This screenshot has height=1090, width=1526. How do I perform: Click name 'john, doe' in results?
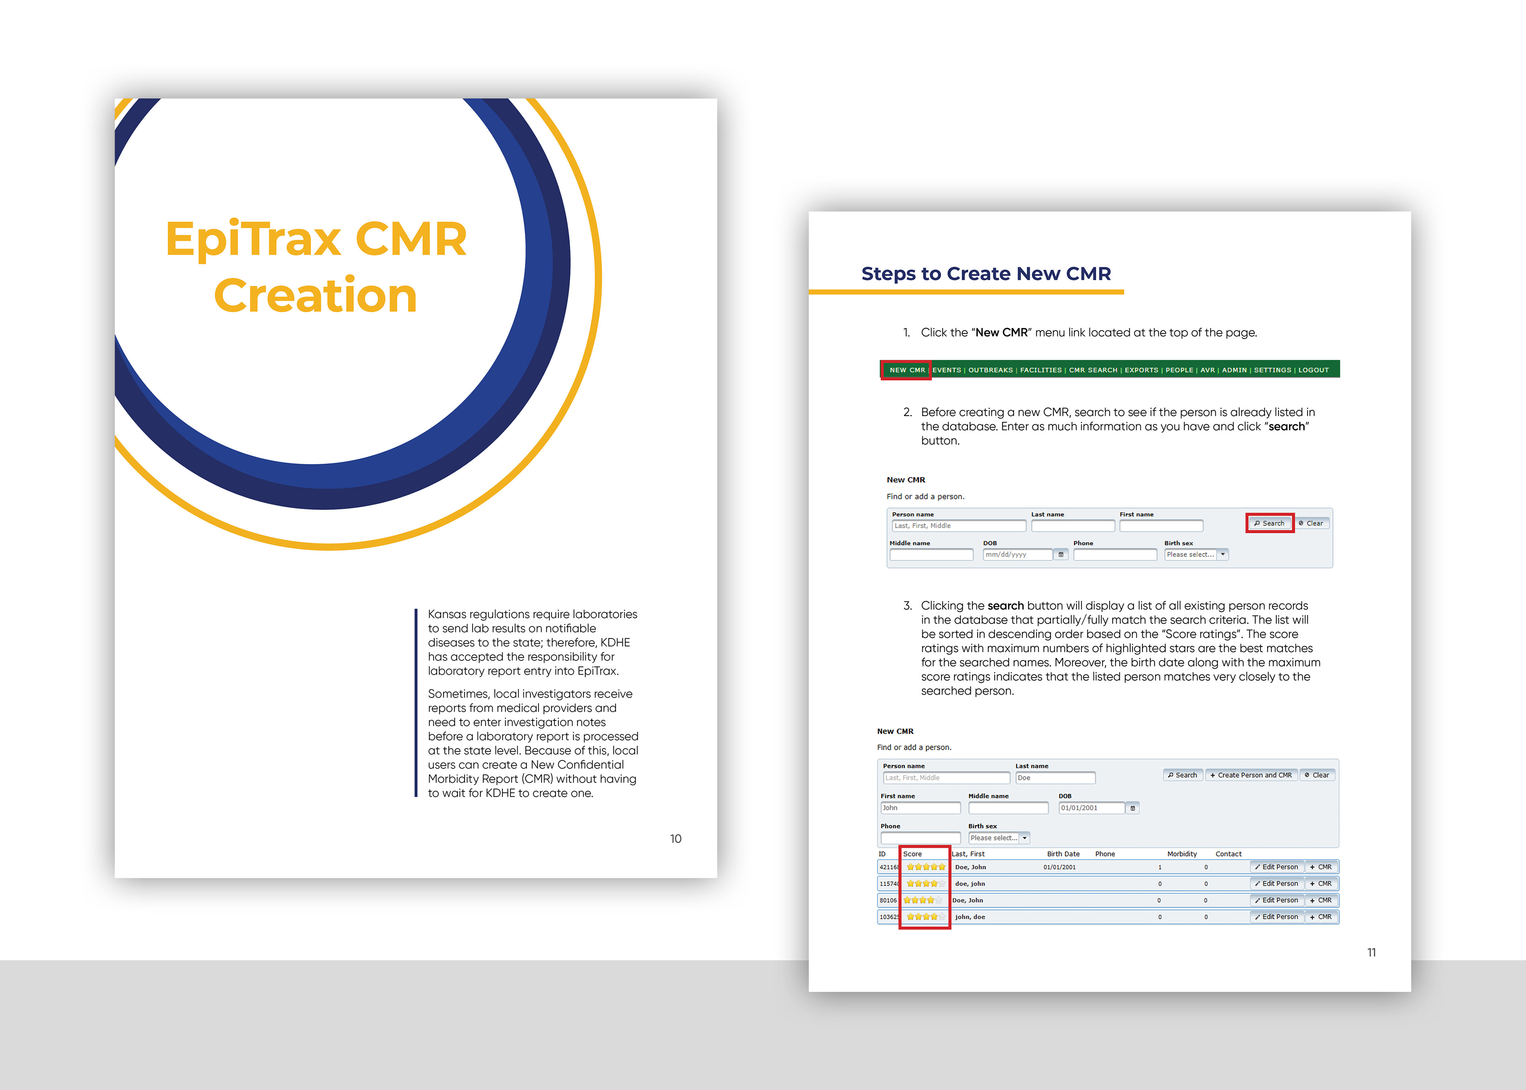coord(970,917)
